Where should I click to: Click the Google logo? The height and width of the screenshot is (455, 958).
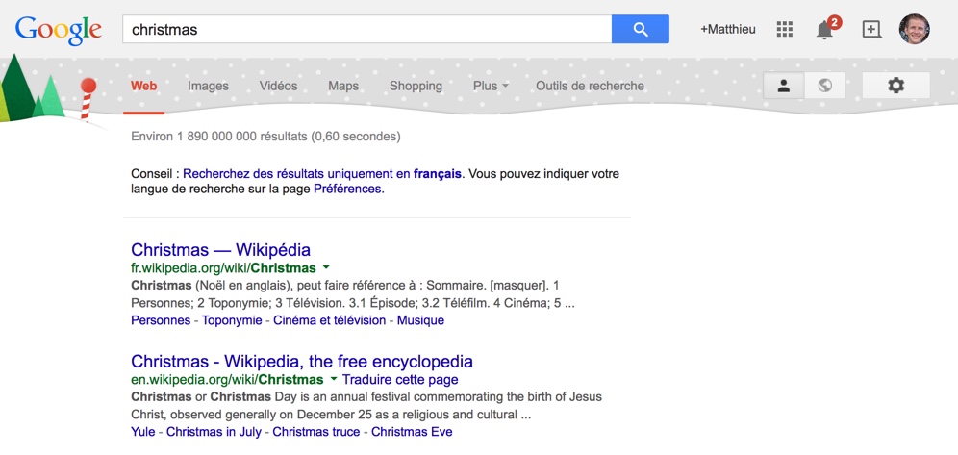[x=59, y=31]
